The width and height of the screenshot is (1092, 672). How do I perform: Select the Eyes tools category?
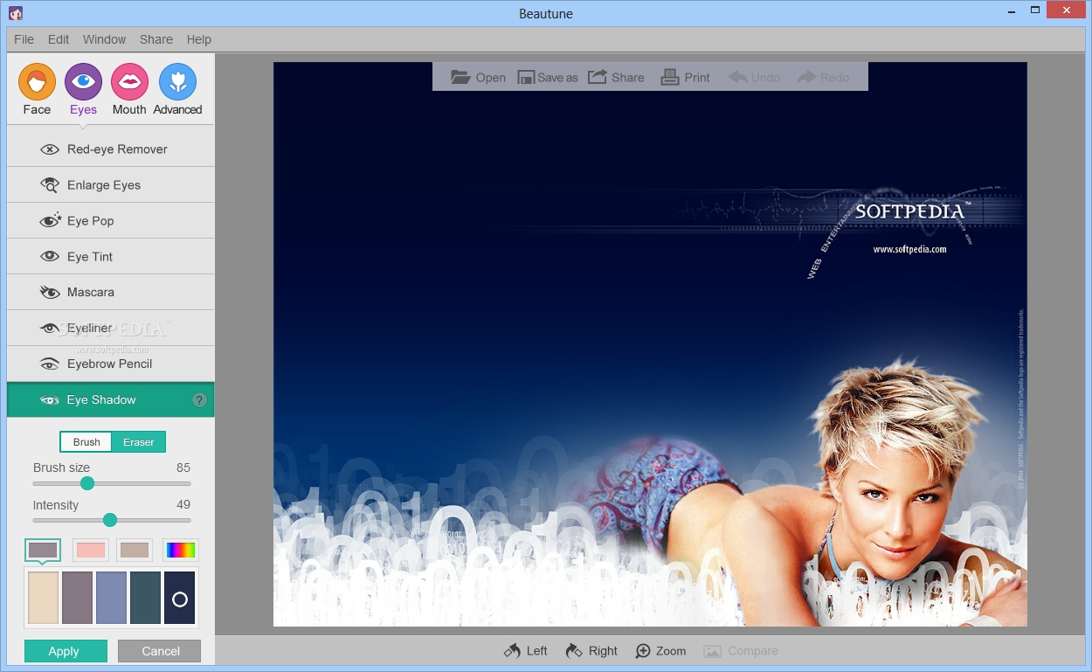(83, 90)
